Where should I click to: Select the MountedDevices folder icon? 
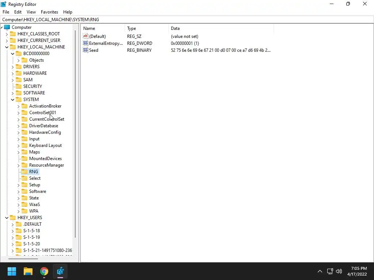(24, 158)
